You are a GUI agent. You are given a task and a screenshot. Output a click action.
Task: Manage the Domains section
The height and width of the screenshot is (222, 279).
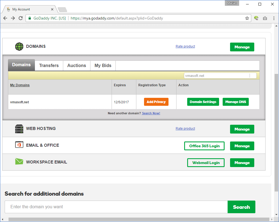(242, 47)
